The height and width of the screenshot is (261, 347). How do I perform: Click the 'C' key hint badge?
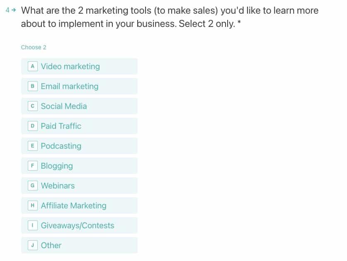point(32,106)
